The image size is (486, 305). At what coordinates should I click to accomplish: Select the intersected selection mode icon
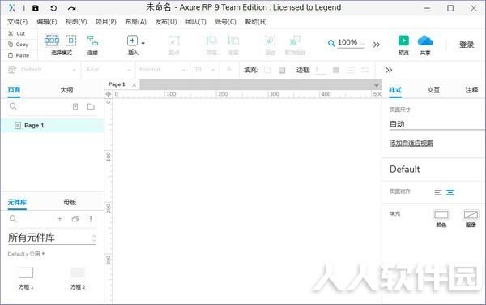[x=52, y=41]
